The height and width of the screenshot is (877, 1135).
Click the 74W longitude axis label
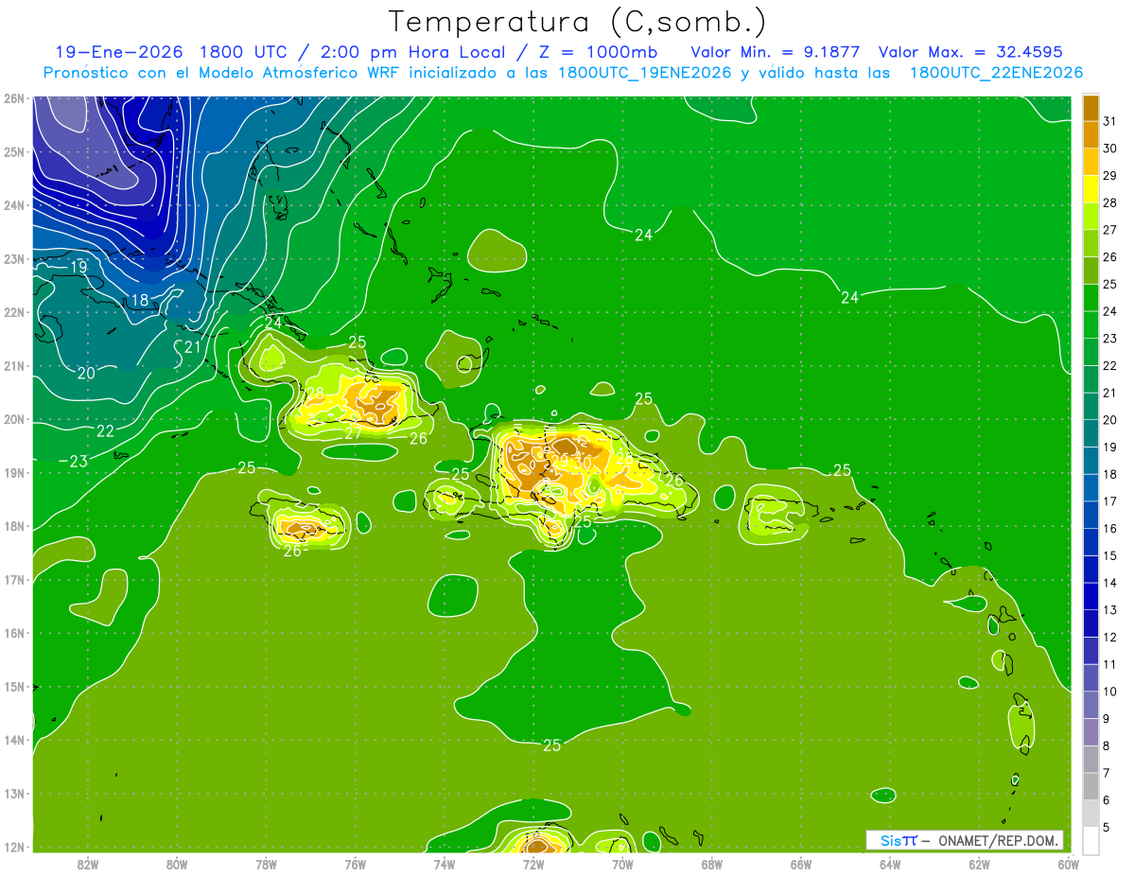pos(444,863)
